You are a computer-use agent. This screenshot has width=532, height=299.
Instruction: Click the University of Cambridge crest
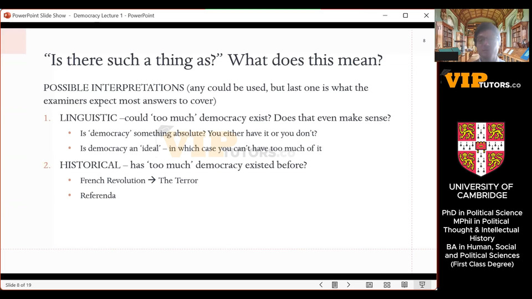pyautogui.click(x=481, y=149)
